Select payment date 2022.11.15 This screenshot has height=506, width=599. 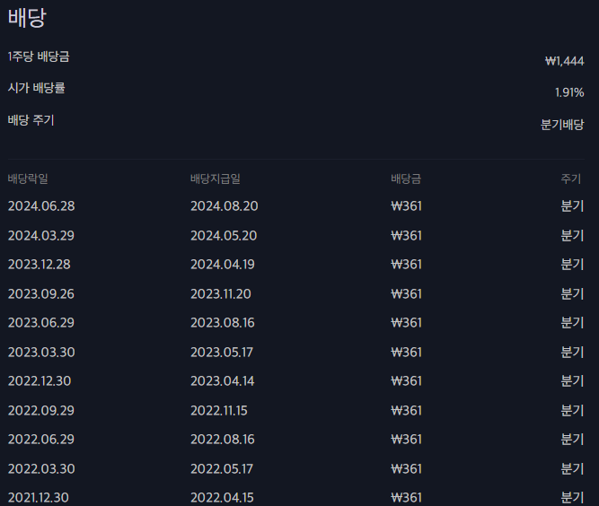[x=219, y=411]
